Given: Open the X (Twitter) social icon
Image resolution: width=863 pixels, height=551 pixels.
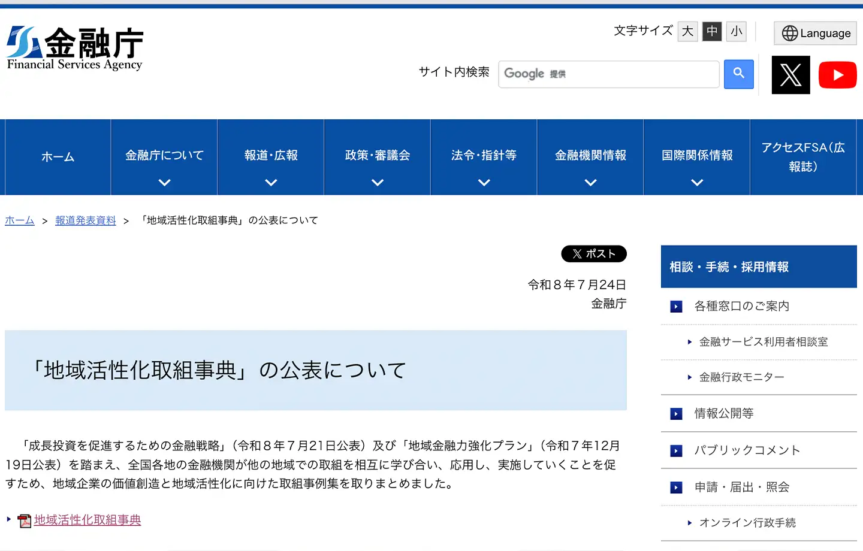Looking at the screenshot, I should click(790, 75).
